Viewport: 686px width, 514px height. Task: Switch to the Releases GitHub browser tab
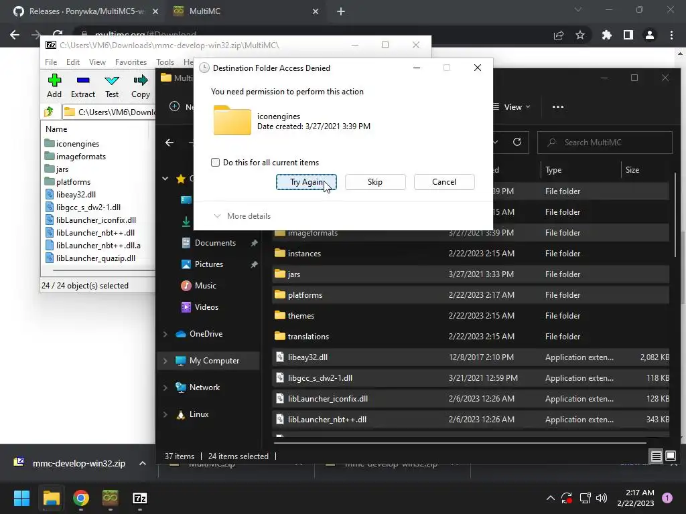tap(86, 11)
